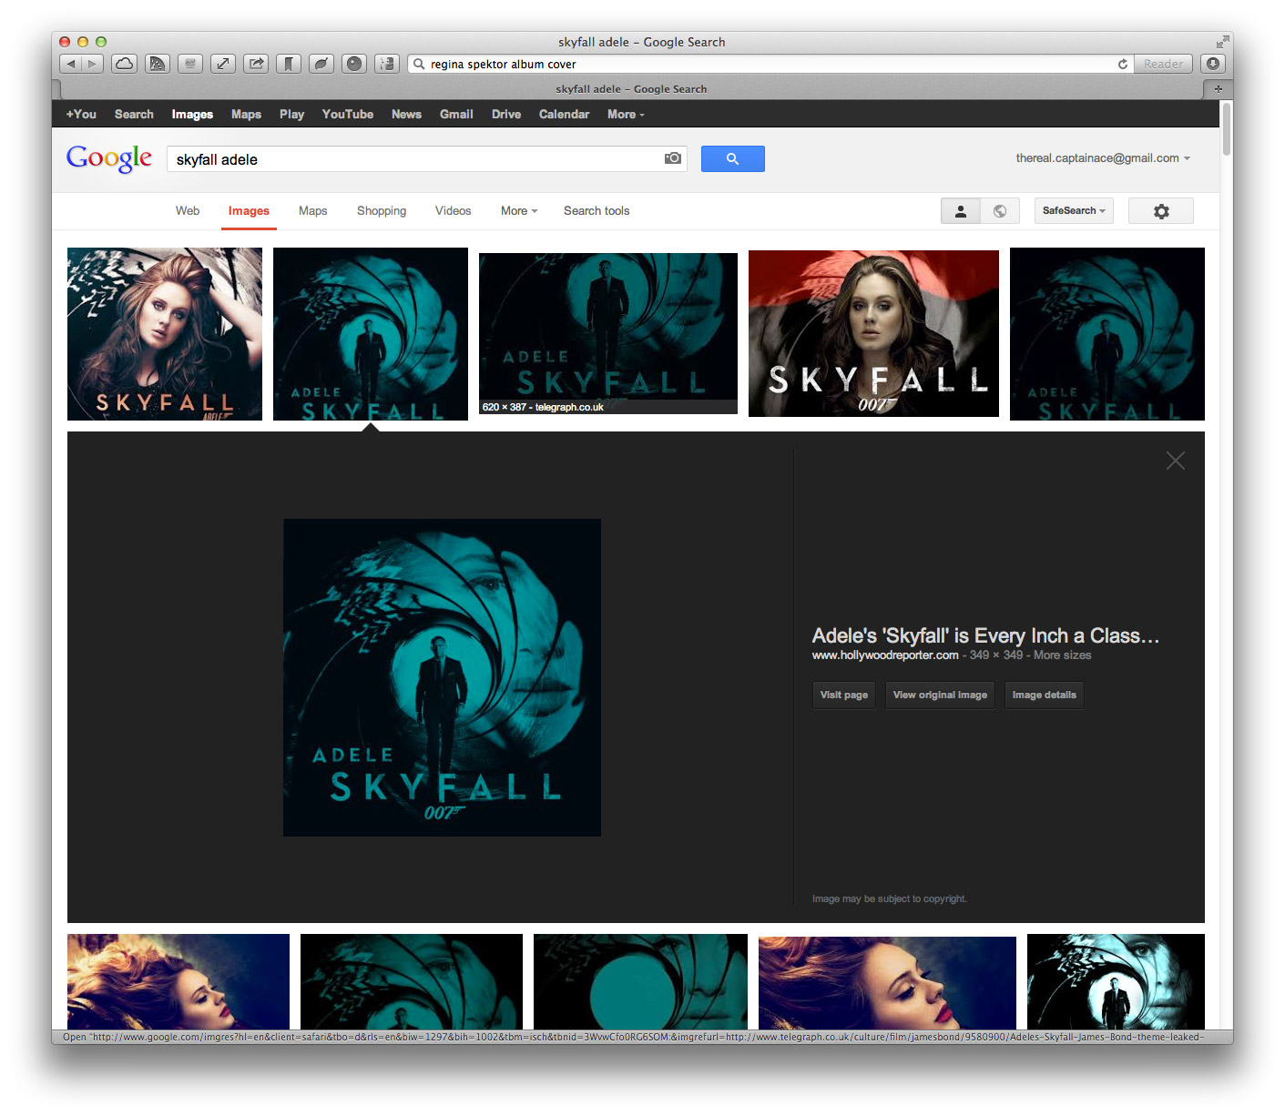Select Images in the black Google bar
This screenshot has height=1116, width=1285.
(x=192, y=115)
